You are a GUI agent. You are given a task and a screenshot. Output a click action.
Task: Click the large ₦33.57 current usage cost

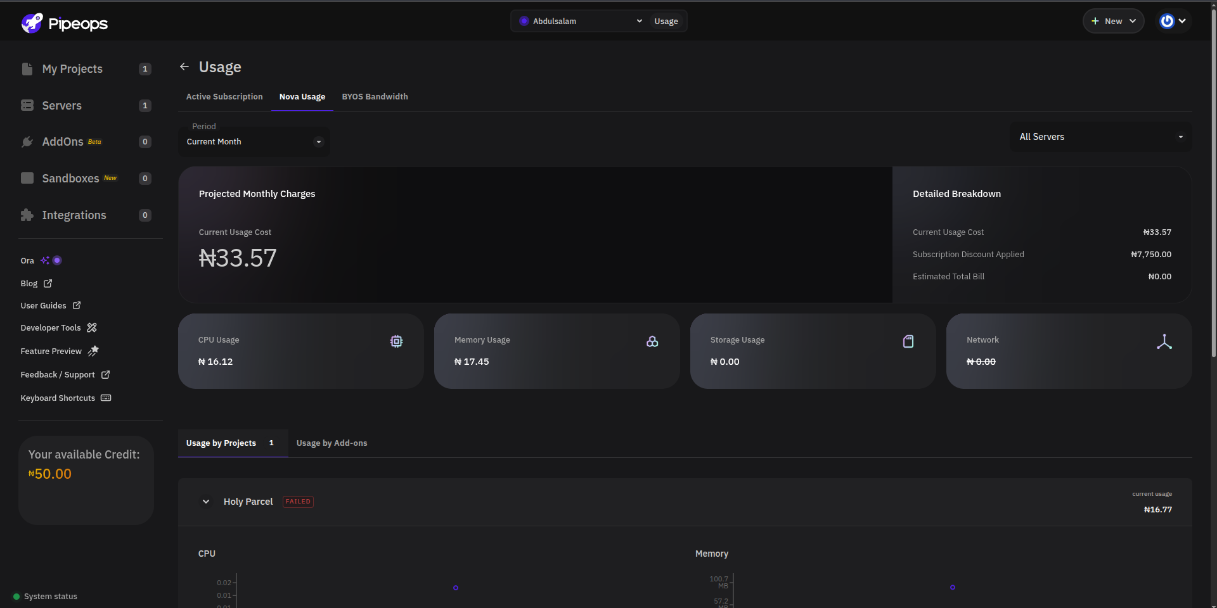click(x=238, y=258)
